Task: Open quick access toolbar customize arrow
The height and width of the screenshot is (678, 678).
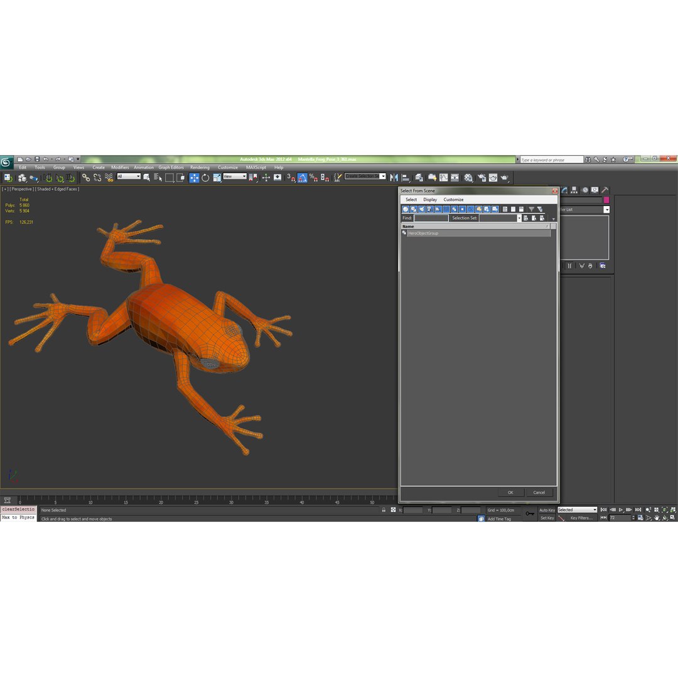Action: (78, 159)
